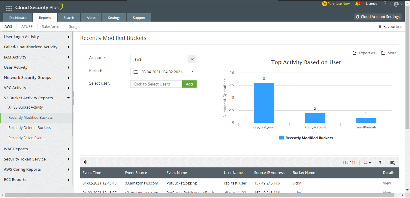This screenshot has width=410, height=198.
Task: Expand Security Token Service section
Action: pos(36,159)
